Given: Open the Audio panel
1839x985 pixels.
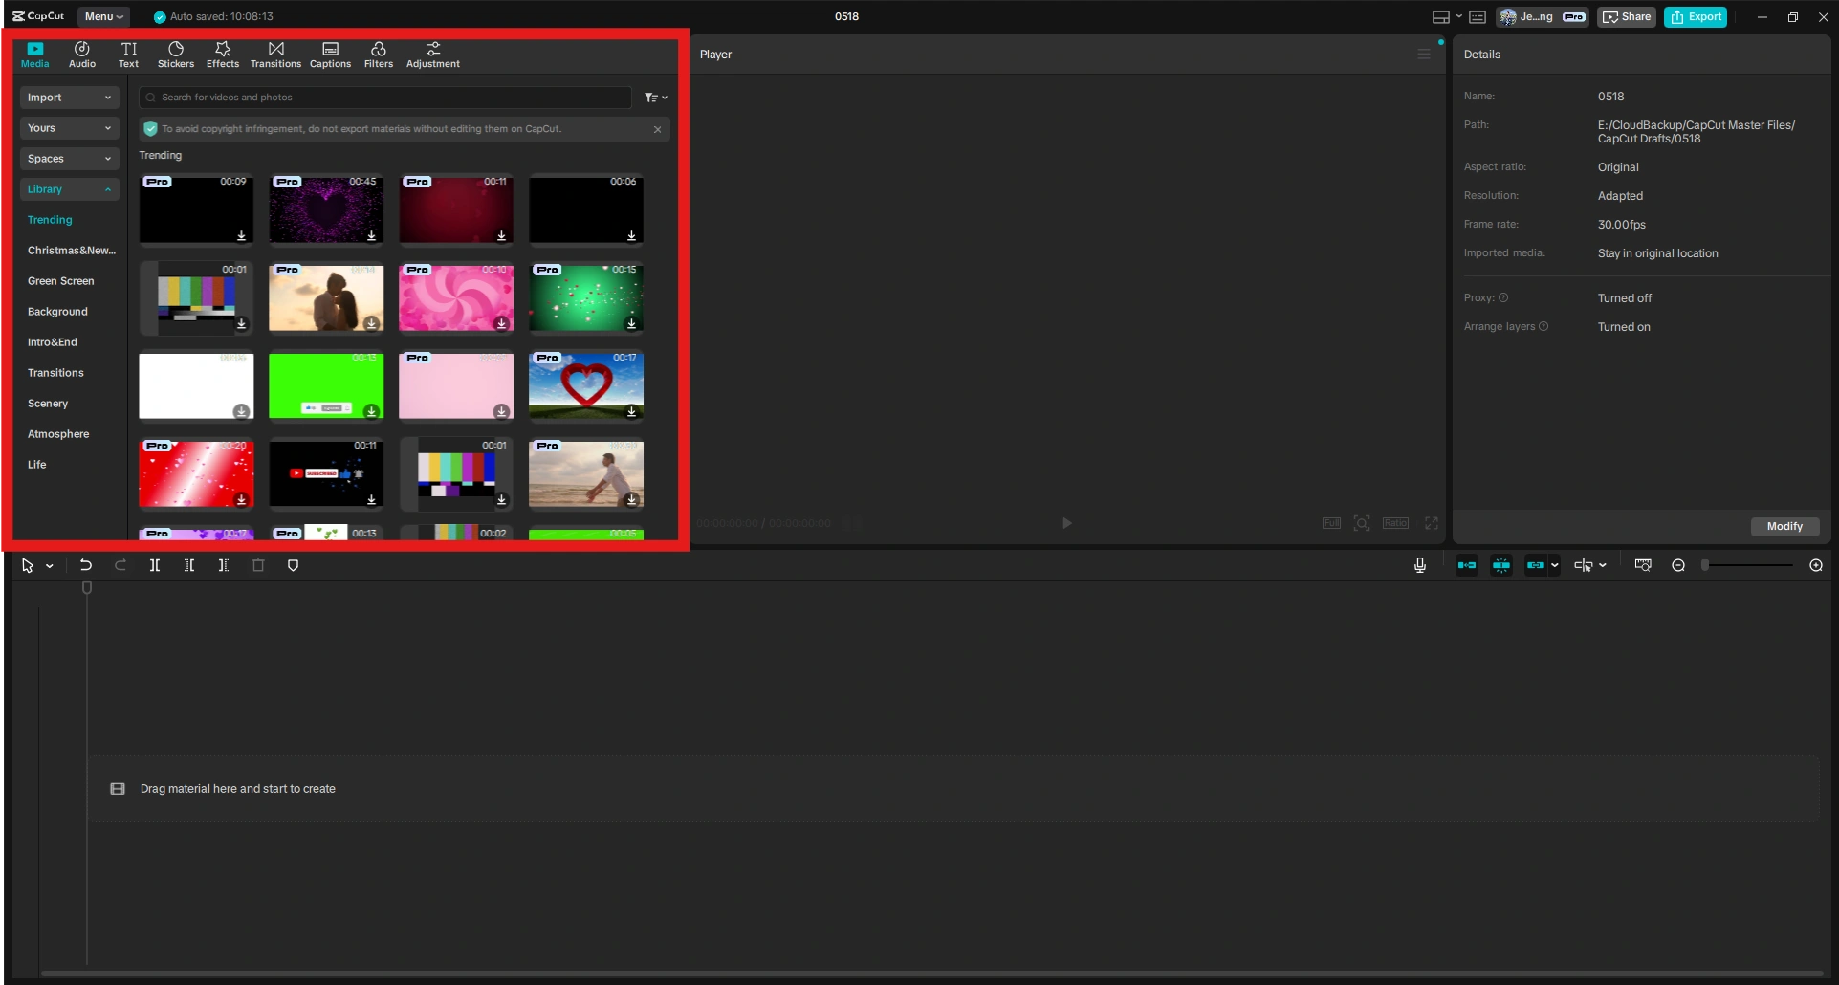Looking at the screenshot, I should (x=82, y=55).
